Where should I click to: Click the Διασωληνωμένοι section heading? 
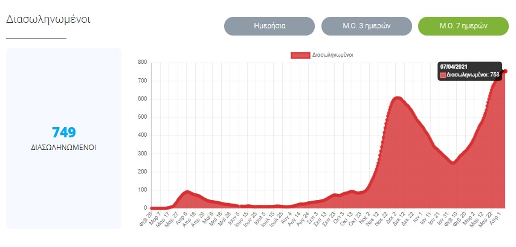48,19
